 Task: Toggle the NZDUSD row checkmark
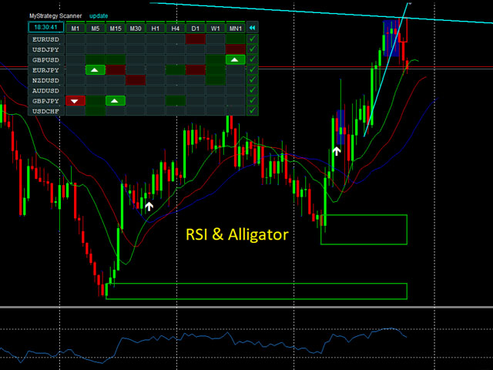(253, 80)
